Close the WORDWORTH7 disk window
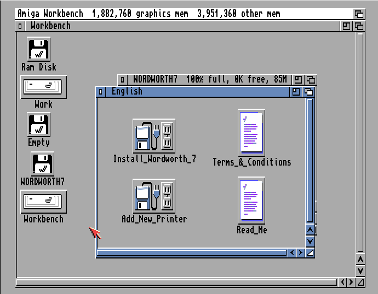Screen dimensions: 378x294 tap(123, 80)
